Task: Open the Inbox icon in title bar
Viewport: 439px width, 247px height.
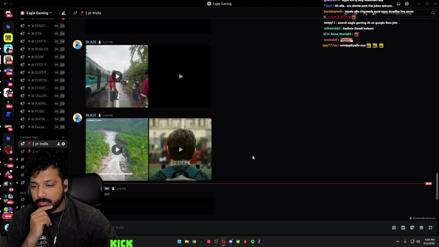Action: 399,4
